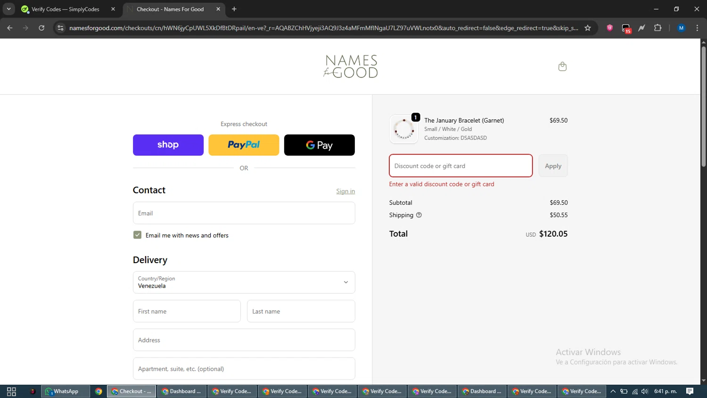Click the Customization: DSASDASD text
Image resolution: width=707 pixels, height=398 pixels.
456,138
